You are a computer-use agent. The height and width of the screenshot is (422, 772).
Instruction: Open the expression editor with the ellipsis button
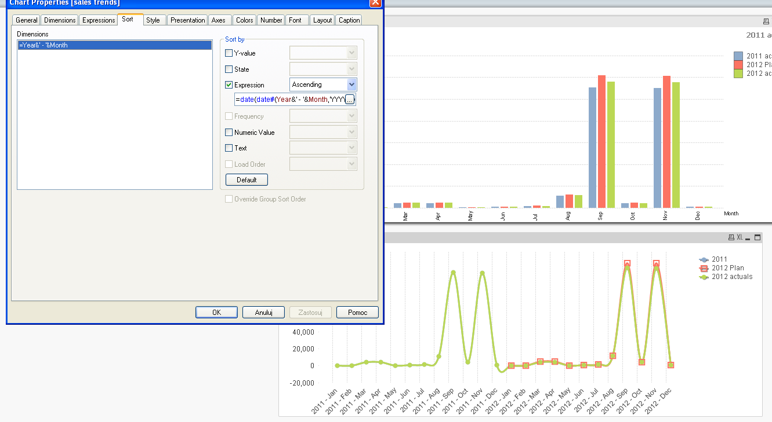pos(350,100)
